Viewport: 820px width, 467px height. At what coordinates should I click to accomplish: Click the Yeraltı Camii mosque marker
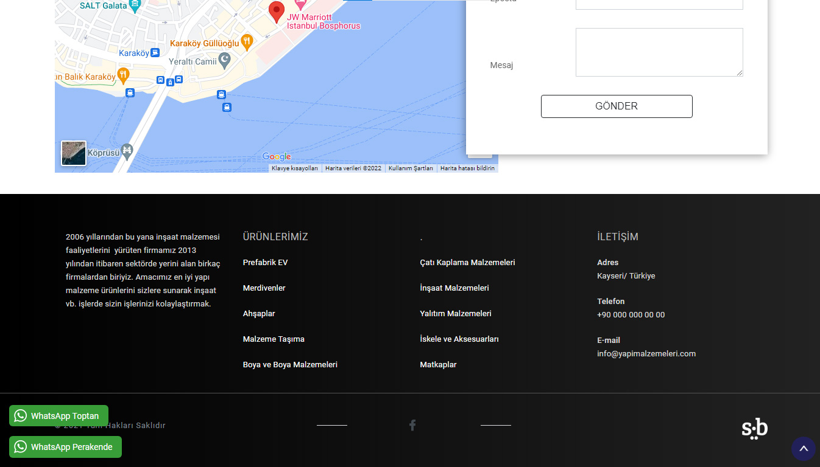[225, 61]
